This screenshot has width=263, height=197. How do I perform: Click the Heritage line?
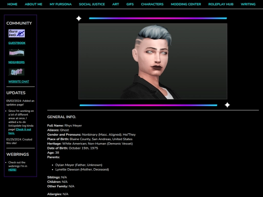point(90,143)
